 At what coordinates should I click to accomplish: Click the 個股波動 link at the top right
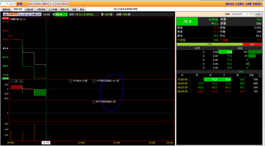[230, 4]
